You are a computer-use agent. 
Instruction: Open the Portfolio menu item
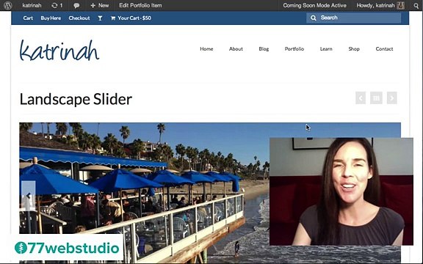point(294,48)
